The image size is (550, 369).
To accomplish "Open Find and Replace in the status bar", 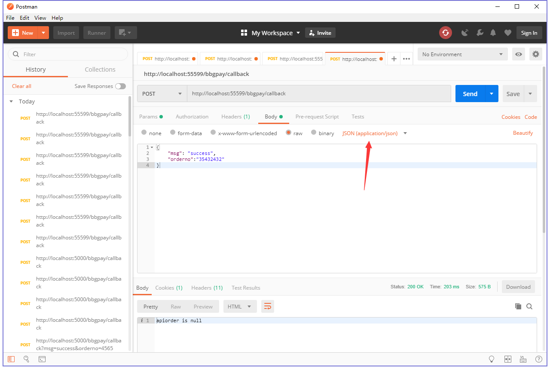I will point(26,359).
